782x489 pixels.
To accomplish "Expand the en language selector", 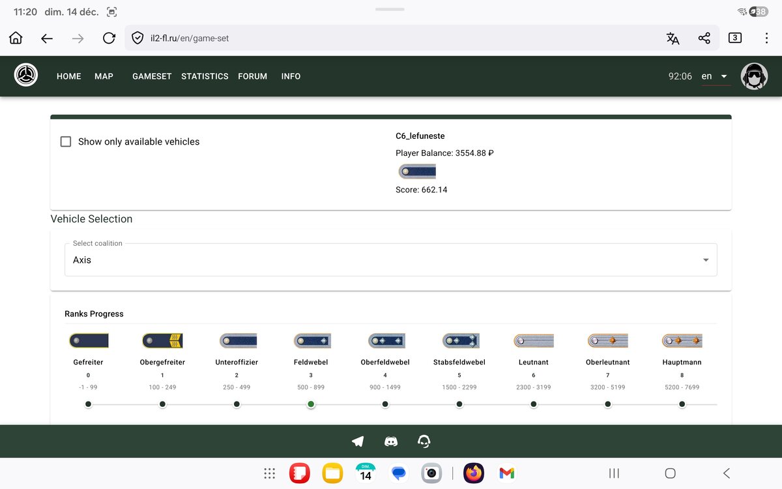I will pos(714,76).
